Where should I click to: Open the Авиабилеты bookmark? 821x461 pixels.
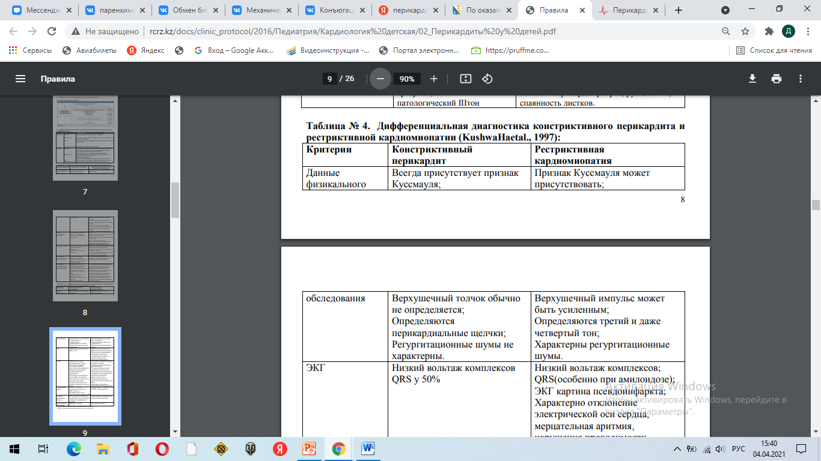90,50
